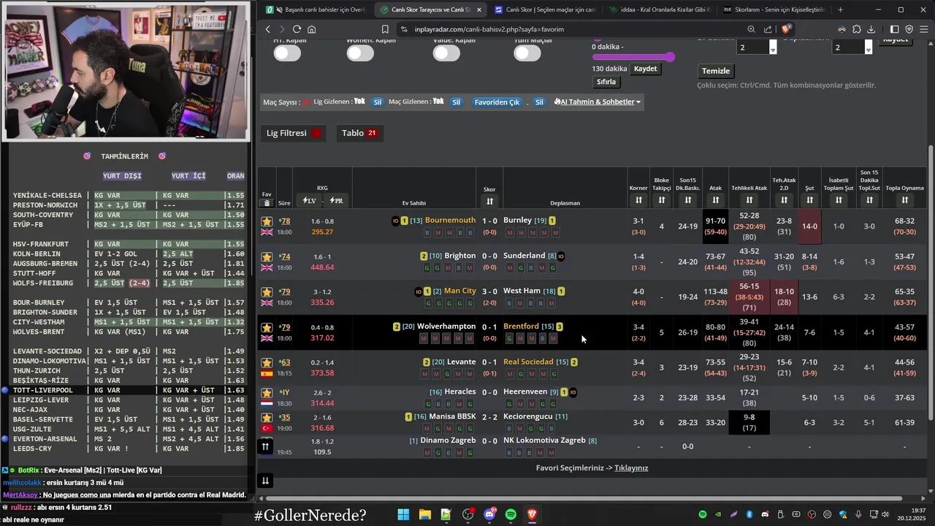Screen dimensions: 935x526
Task: Click the Sıfırla button
Action: [x=606, y=82]
